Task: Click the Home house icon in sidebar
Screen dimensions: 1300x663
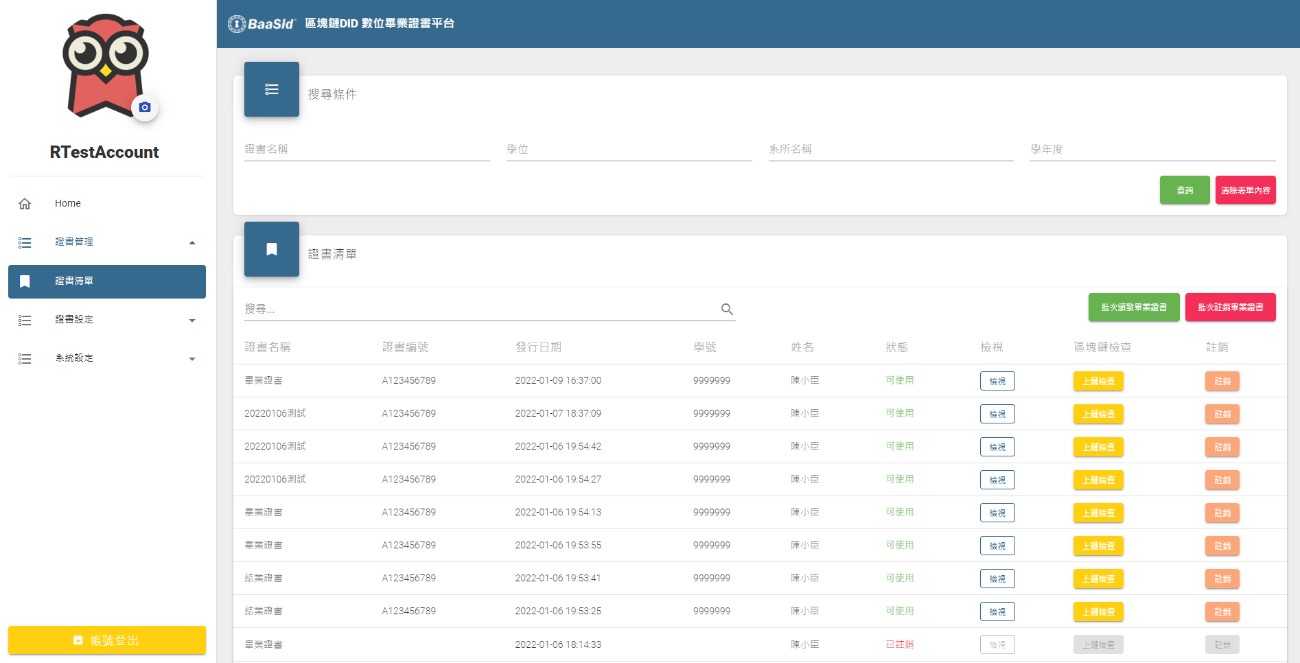Action: [x=25, y=204]
